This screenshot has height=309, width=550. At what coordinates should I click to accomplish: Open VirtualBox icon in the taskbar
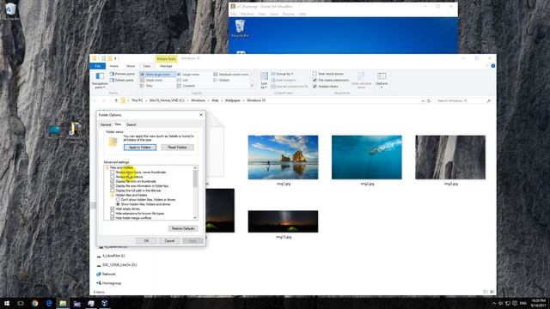coord(105,303)
